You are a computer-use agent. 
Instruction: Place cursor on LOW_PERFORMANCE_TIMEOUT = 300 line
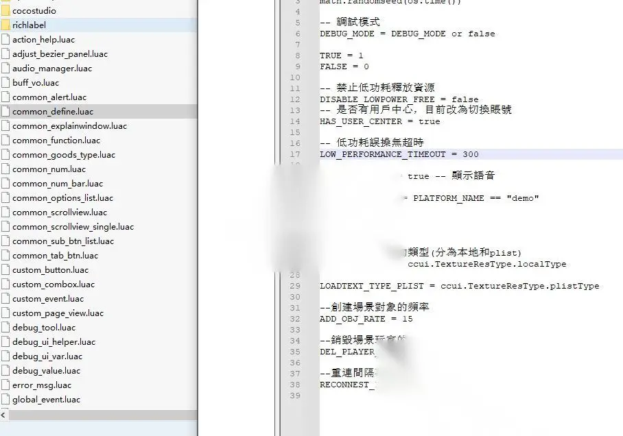[x=399, y=154]
